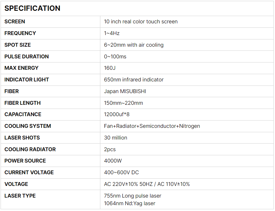
Task: Click the '30 million' laser shots value
Action: 115,138
